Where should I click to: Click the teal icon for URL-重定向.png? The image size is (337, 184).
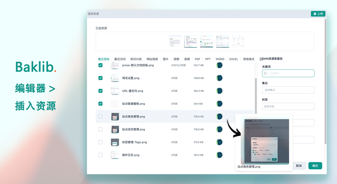(220, 91)
